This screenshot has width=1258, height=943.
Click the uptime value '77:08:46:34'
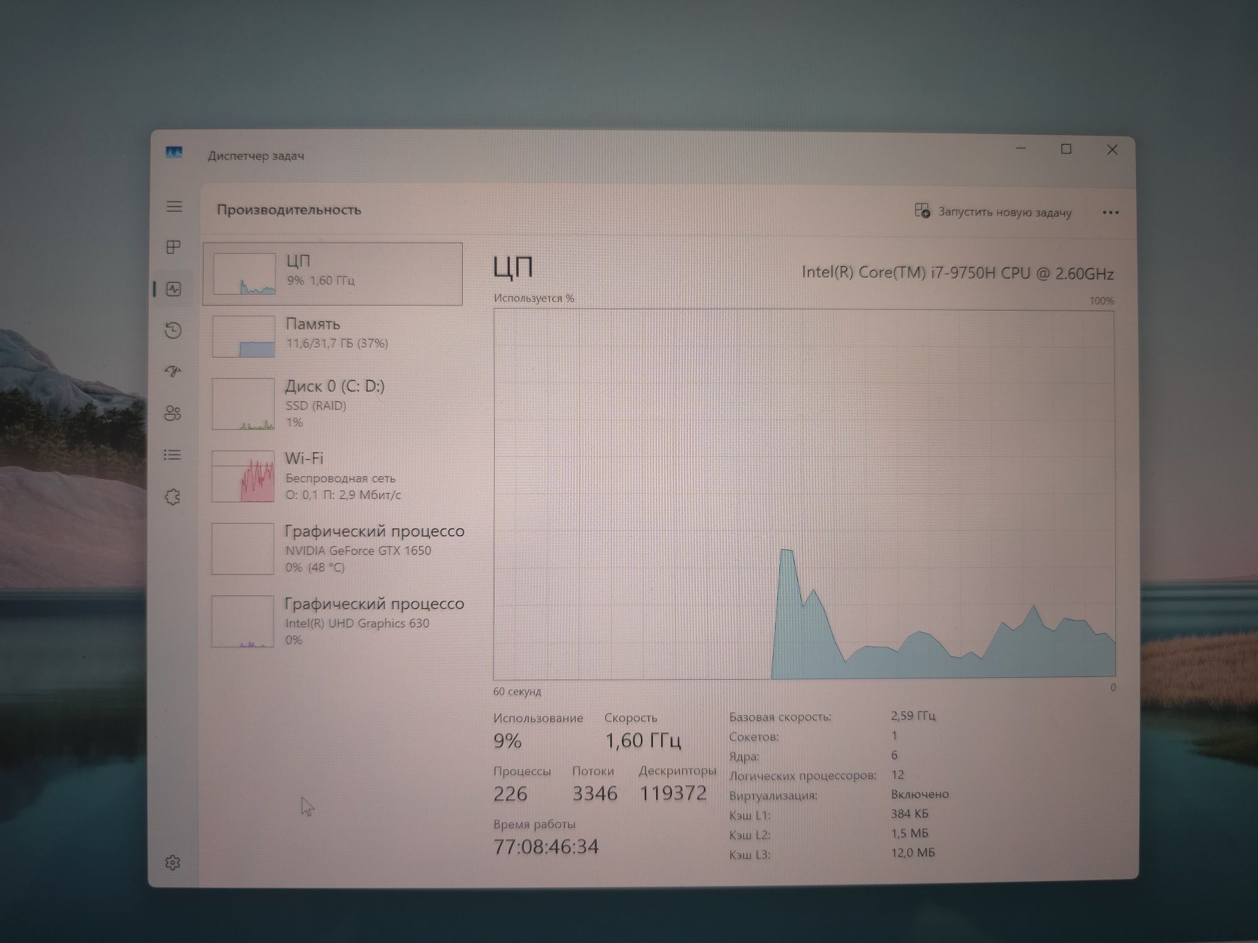[x=546, y=847]
